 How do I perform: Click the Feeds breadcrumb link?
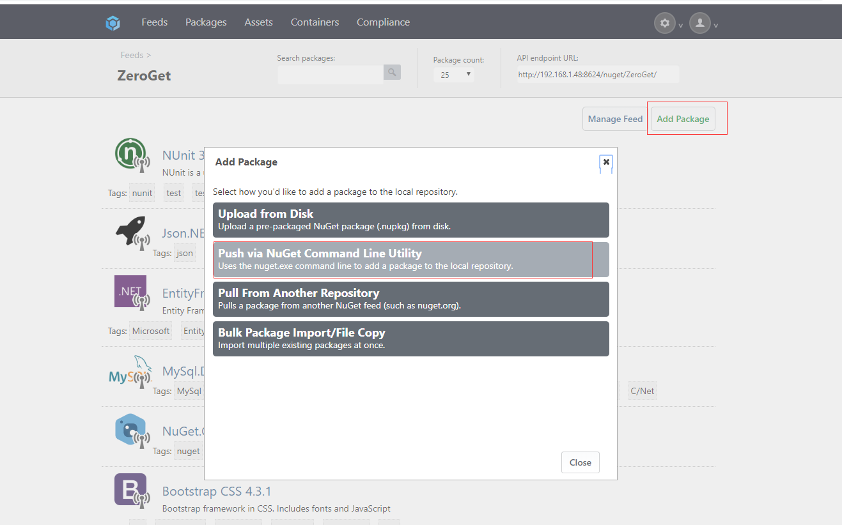[x=132, y=56]
